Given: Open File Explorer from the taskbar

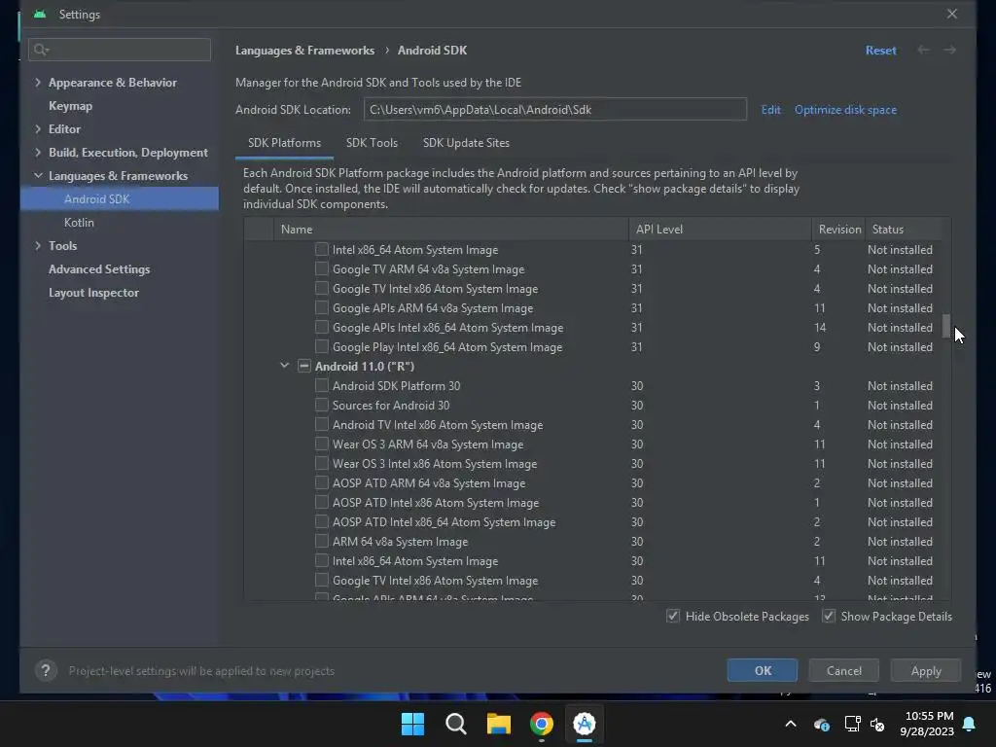Looking at the screenshot, I should point(499,724).
